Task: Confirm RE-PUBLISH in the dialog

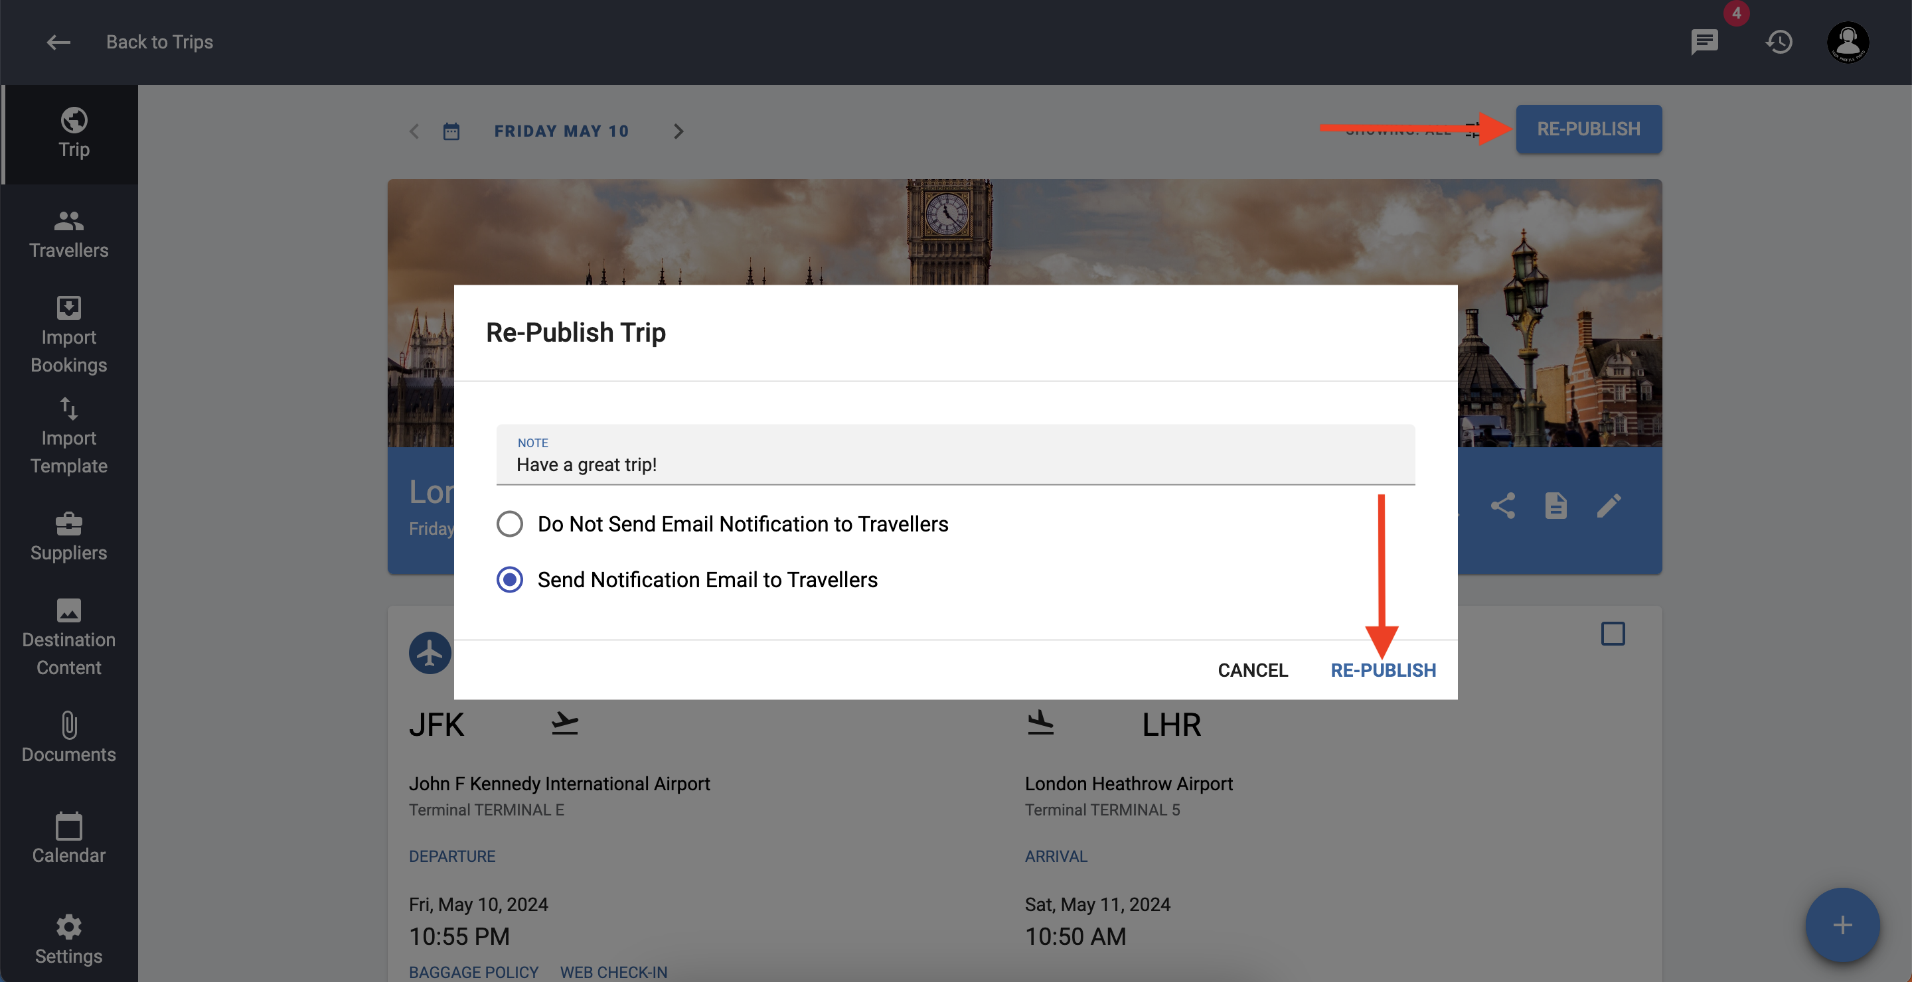Action: (x=1383, y=669)
